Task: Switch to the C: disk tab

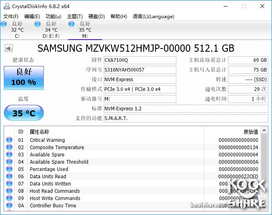Action: coord(17,30)
